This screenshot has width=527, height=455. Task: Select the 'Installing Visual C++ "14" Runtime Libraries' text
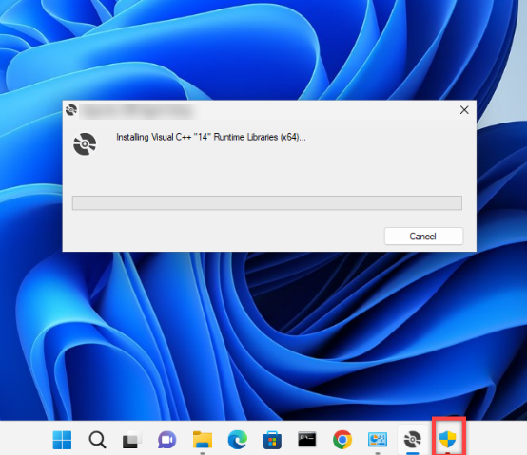coord(211,137)
